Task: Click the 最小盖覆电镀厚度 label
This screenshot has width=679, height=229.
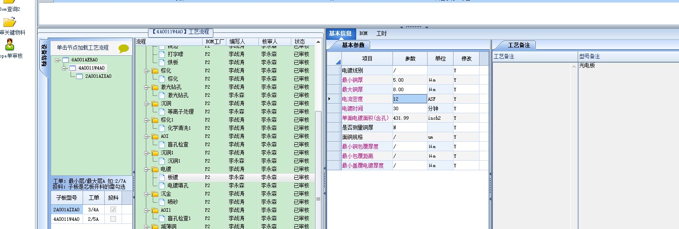Action: (363, 165)
